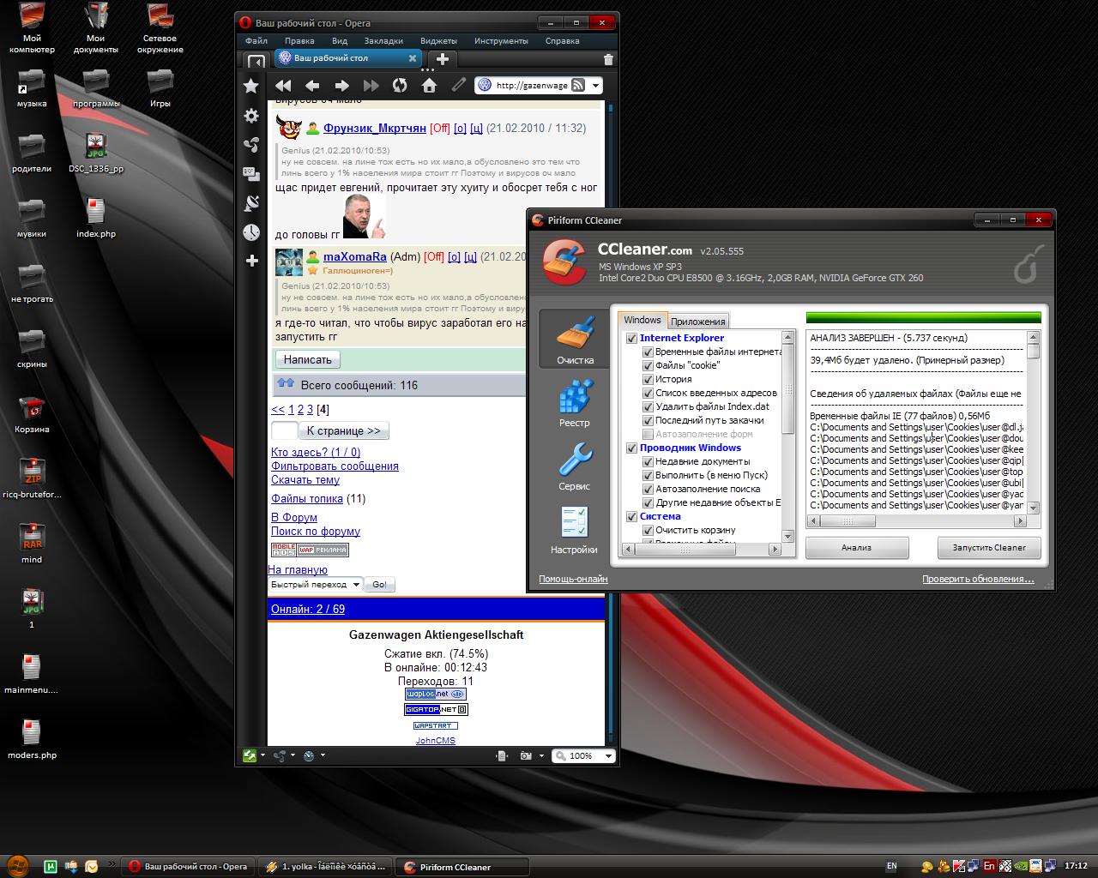Open the Корзина recycle bin desktop icon
This screenshot has width=1098, height=878.
32,414
